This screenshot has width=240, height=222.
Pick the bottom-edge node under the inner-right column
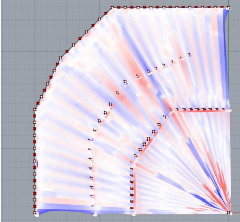[132, 214]
